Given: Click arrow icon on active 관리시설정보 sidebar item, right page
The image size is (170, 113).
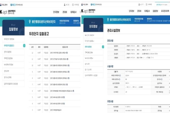Looking at the screenshot, I should pos(103,47).
